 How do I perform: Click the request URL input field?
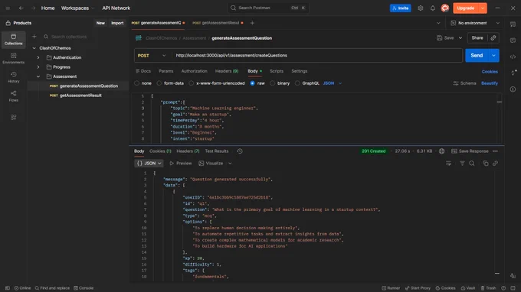coord(317,56)
